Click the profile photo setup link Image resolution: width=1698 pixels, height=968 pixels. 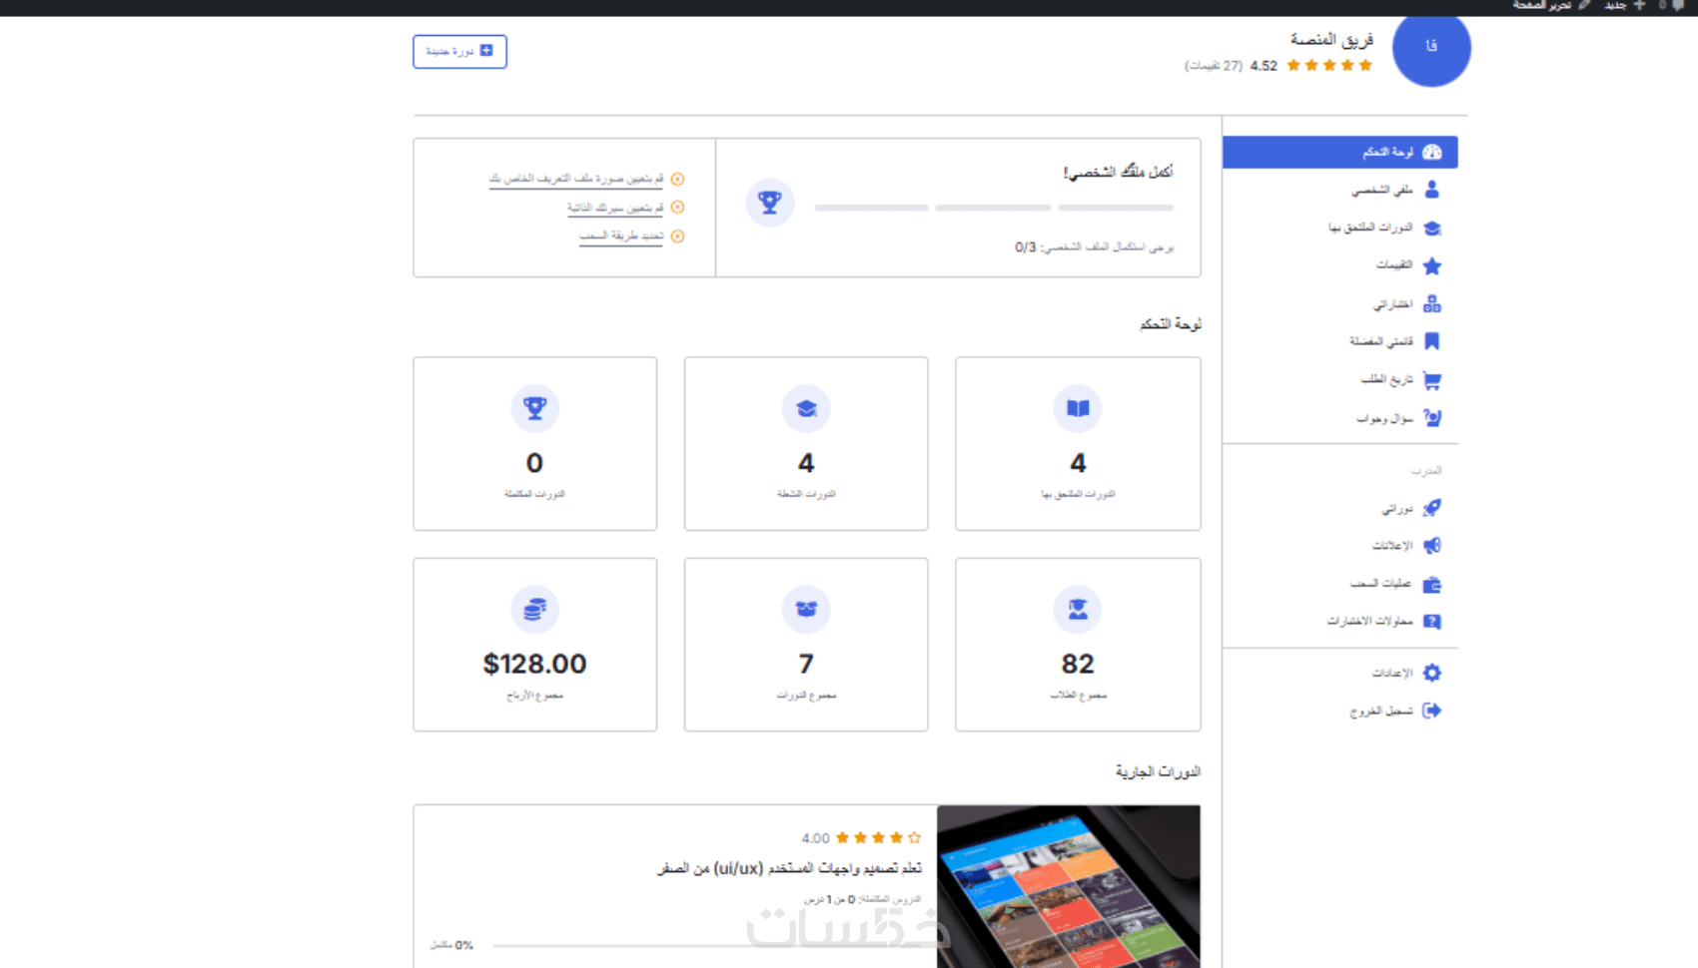tap(575, 179)
